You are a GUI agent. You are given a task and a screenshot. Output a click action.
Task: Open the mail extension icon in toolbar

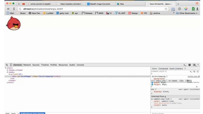coord(173,9)
